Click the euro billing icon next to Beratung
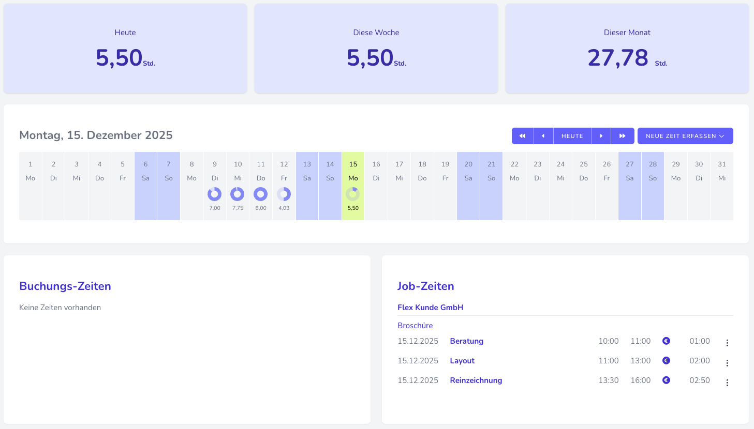Image resolution: width=754 pixels, height=429 pixels. click(x=666, y=341)
